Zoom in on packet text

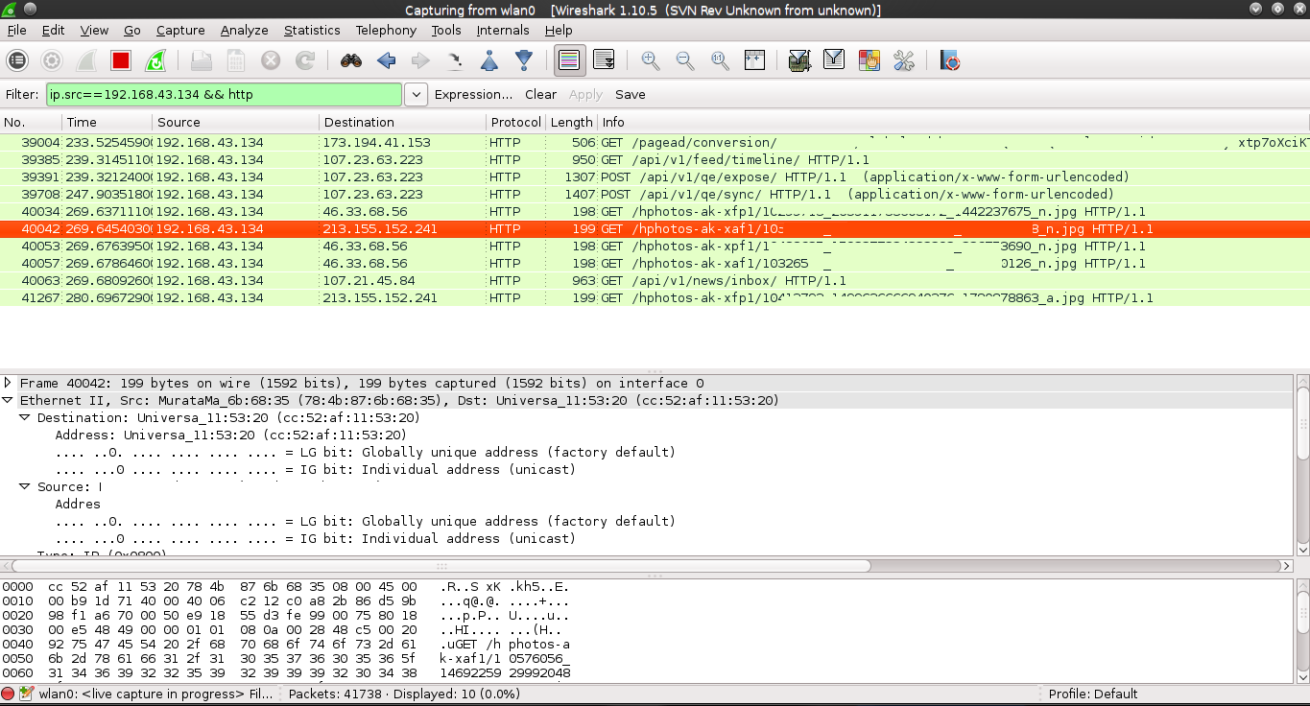[x=651, y=61]
